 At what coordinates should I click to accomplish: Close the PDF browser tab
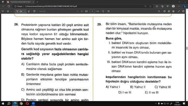click(33, 2)
